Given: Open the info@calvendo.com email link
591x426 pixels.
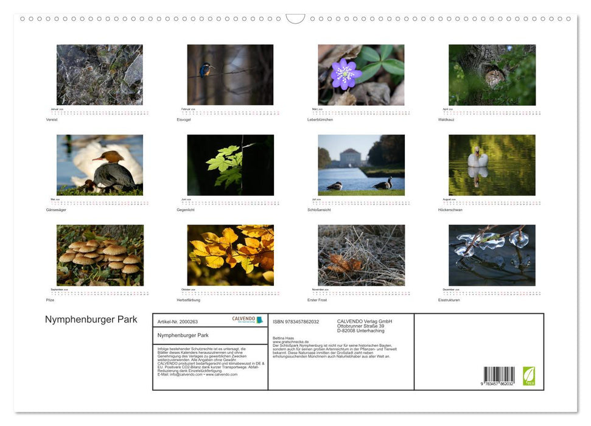Looking at the screenshot, I should coord(186,374).
